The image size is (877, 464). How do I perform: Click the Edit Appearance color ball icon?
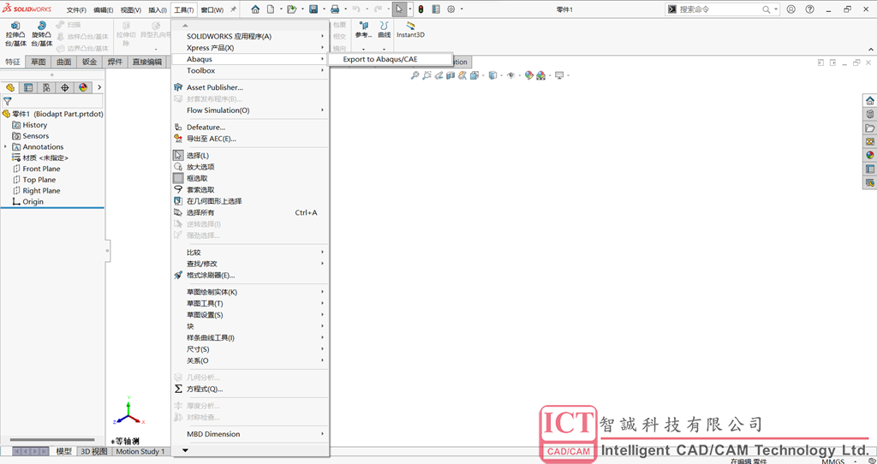(x=528, y=75)
